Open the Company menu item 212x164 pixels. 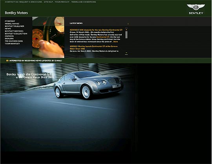[10, 21]
